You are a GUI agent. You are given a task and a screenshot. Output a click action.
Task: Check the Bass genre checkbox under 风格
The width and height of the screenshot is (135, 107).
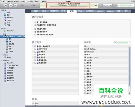(x=34, y=103)
